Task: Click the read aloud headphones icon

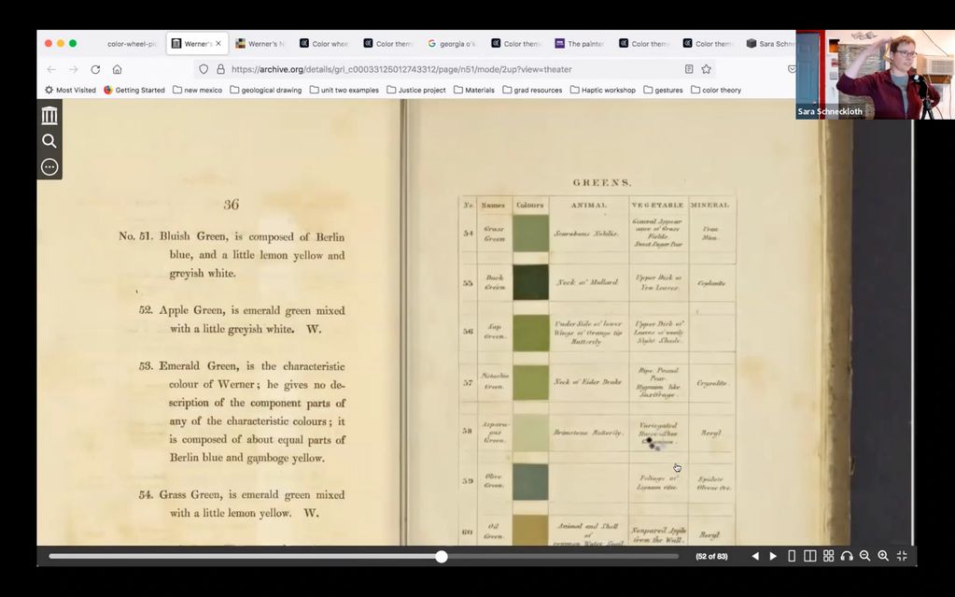Action: 847,556
